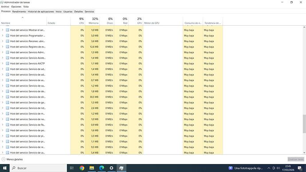306x172 pixels.
Task: Click the icon of Host del servicio: Servicio de list...
Action: (x=8, y=108)
